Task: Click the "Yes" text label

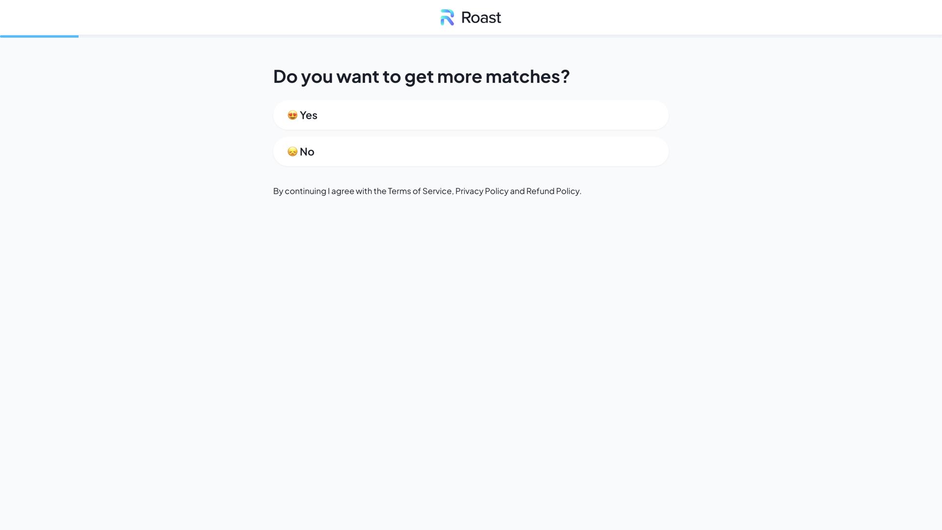Action: click(309, 115)
